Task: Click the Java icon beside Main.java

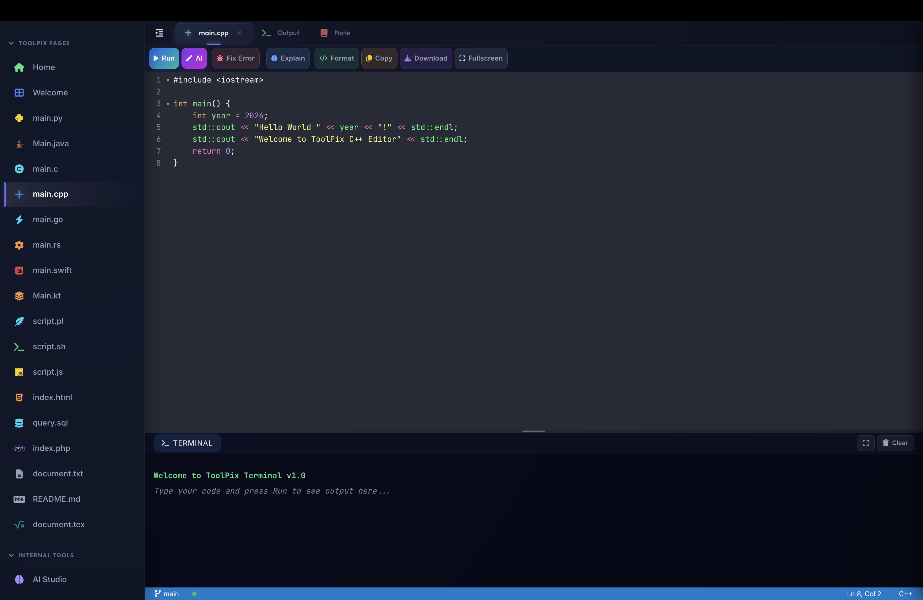Action: (x=19, y=144)
